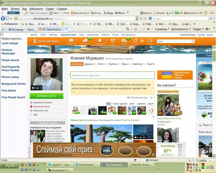Open the zoom 100% dropdown in status bar
Screen dimensions: 216x173
point(210,161)
